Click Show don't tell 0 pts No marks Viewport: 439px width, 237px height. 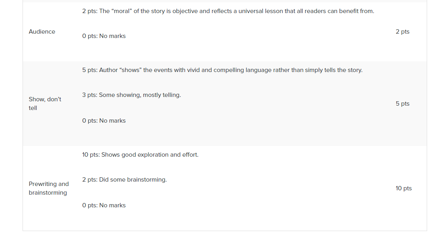(104, 121)
